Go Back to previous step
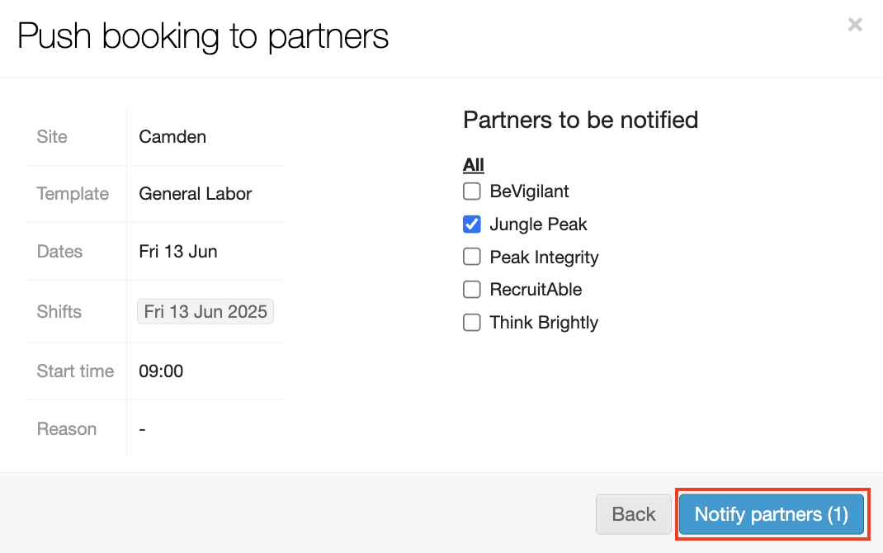 [633, 514]
